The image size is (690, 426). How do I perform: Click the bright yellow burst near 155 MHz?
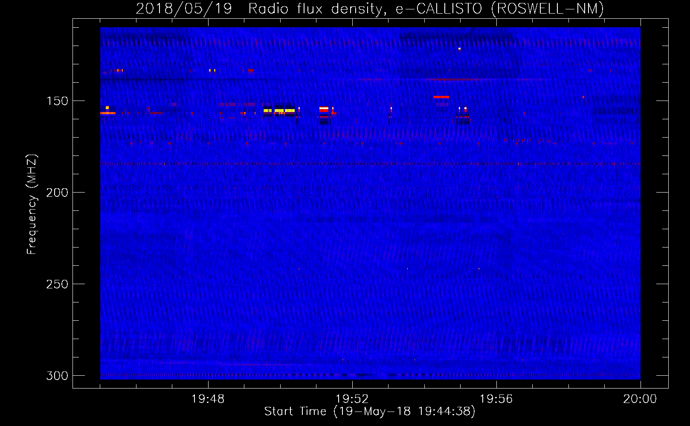279,111
